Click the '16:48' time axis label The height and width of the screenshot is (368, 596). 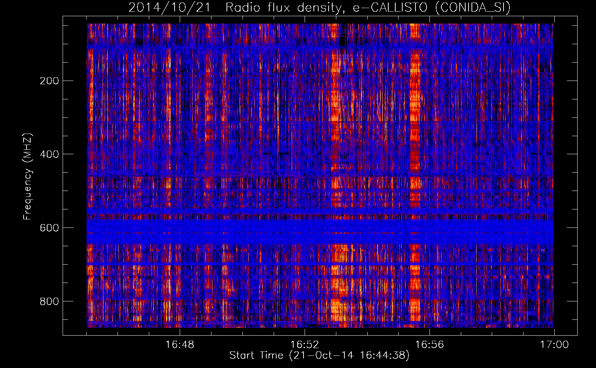click(180, 345)
